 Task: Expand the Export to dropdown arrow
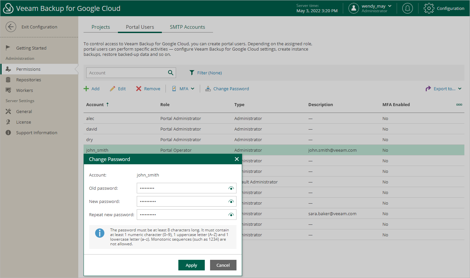460,89
